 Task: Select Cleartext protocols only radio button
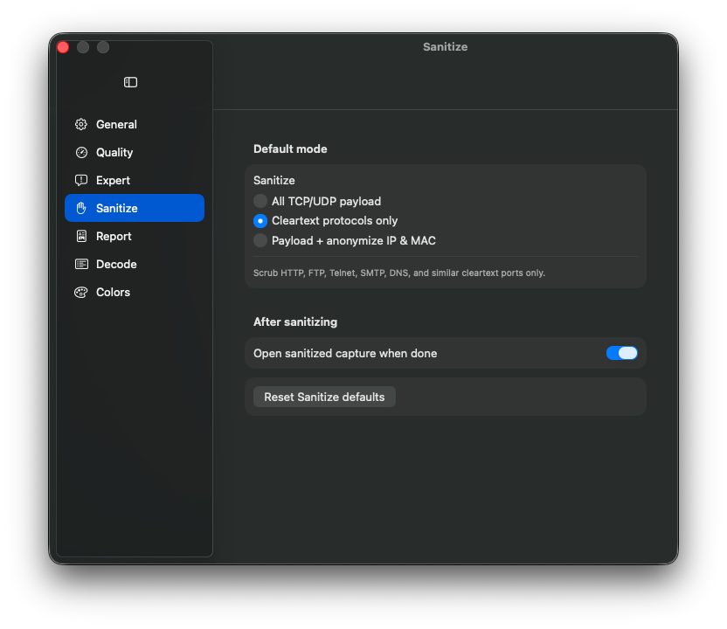(260, 221)
